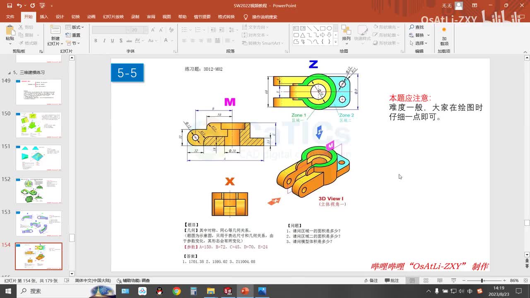Toggle Align Right paragraph button

pos(202,41)
